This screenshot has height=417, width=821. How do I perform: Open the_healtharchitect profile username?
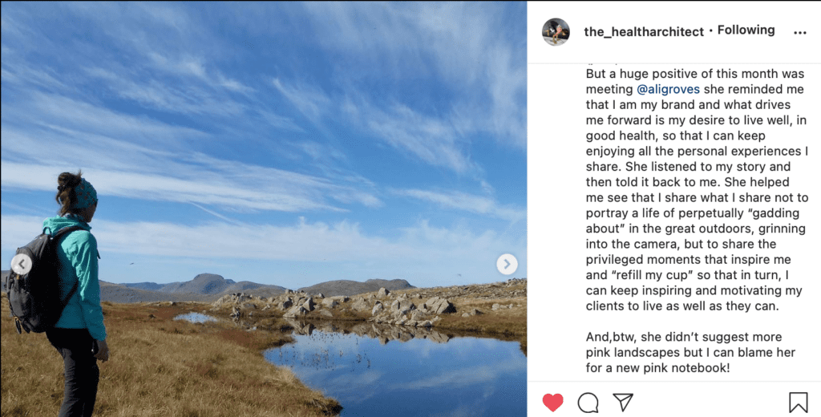point(644,31)
